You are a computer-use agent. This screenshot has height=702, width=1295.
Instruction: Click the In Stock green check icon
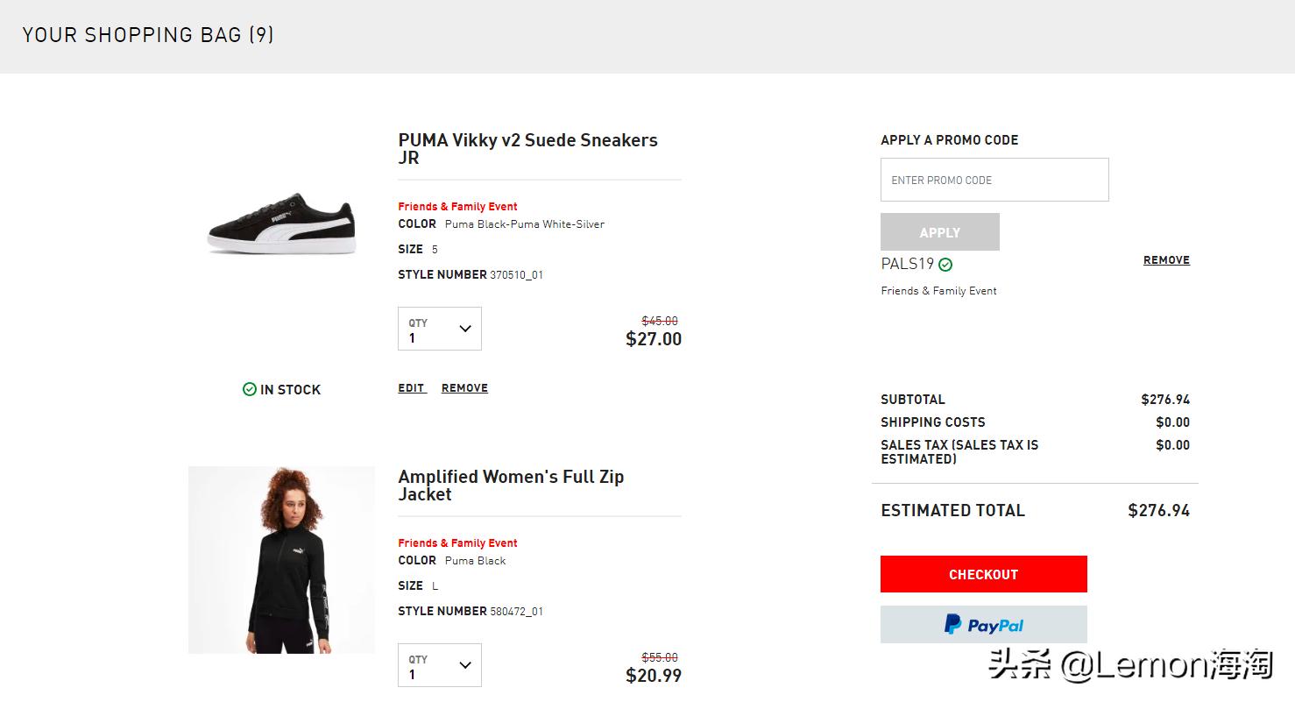tap(250, 389)
